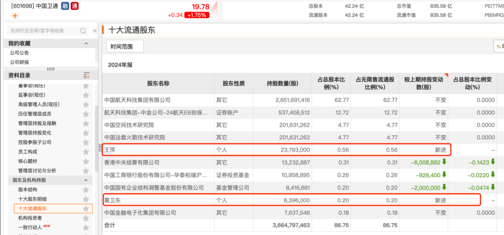Viewport: 504px width, 235px height.
Task: Open 管理层讨论与分析 in sidebar
Action: tap(37, 171)
